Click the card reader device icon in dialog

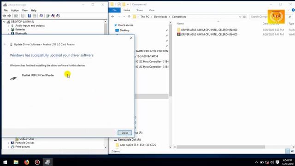click(13, 78)
